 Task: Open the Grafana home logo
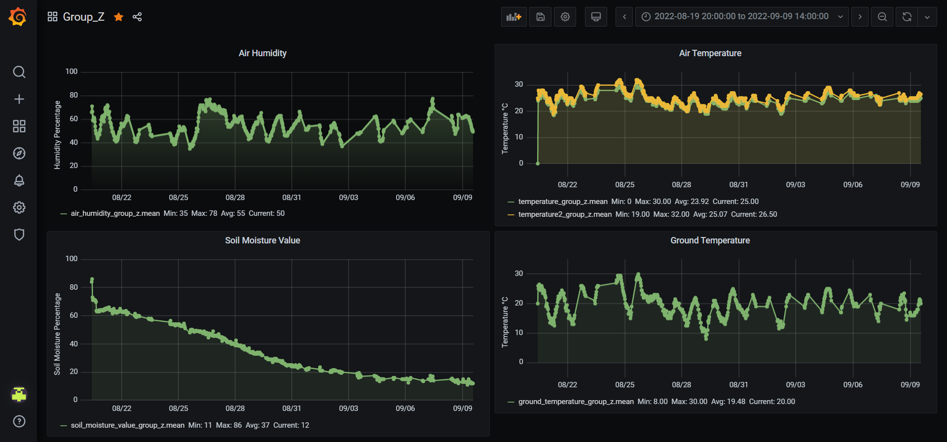coord(18,17)
